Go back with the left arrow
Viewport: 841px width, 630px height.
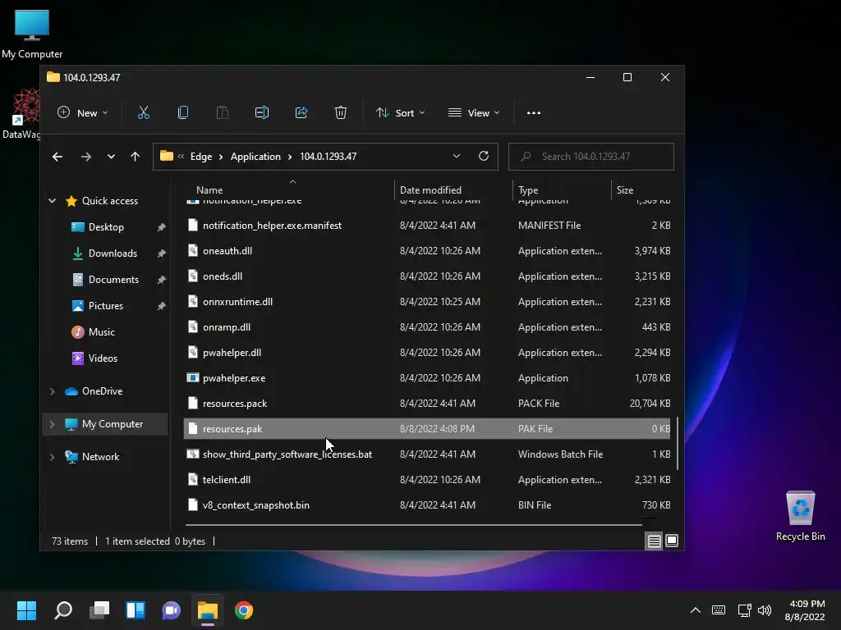click(x=57, y=157)
